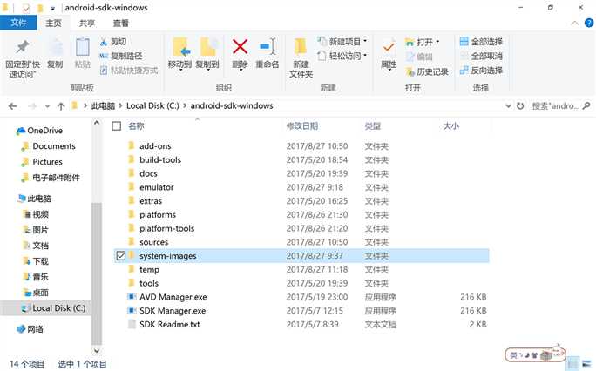This screenshot has width=596, height=371.
Task: Switch to the Home (主页) tab
Action: tap(53, 24)
